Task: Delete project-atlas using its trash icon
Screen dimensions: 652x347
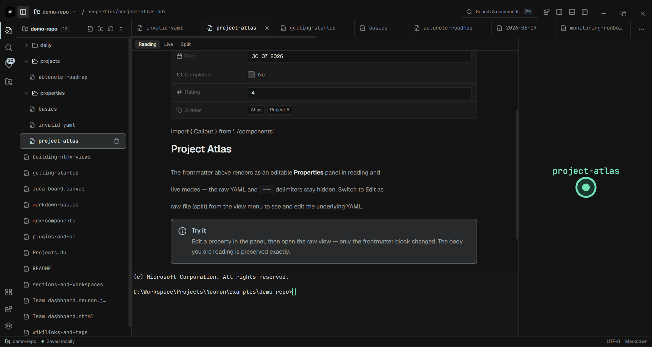Action: coord(117,141)
